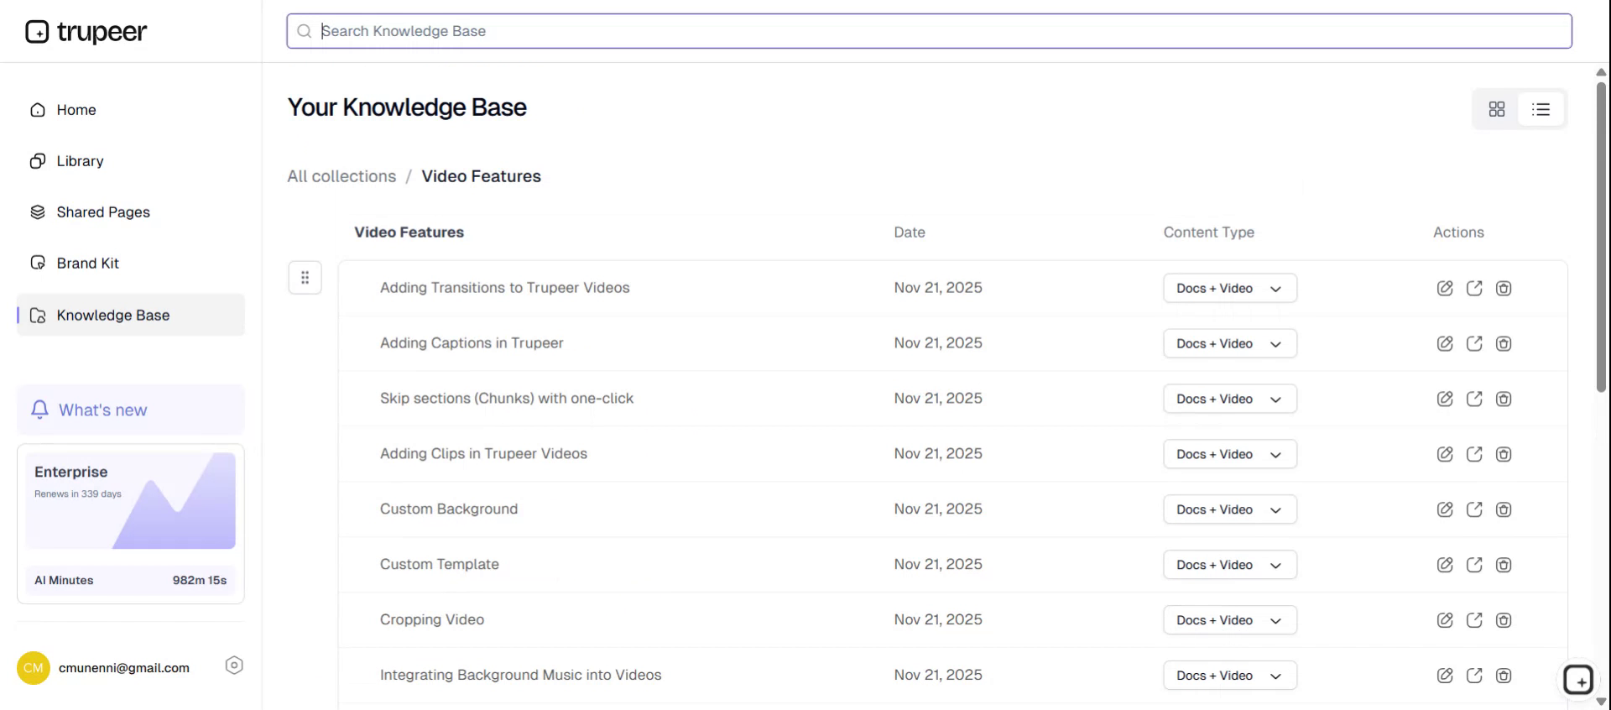Open Integrating Background Music externally
This screenshot has height=710, width=1611.
[x=1474, y=676]
